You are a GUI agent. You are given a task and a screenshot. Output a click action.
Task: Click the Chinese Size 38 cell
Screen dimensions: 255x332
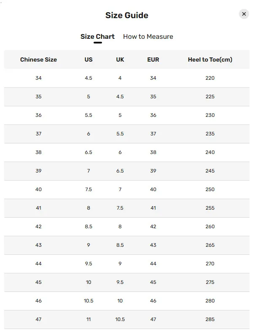tap(38, 152)
